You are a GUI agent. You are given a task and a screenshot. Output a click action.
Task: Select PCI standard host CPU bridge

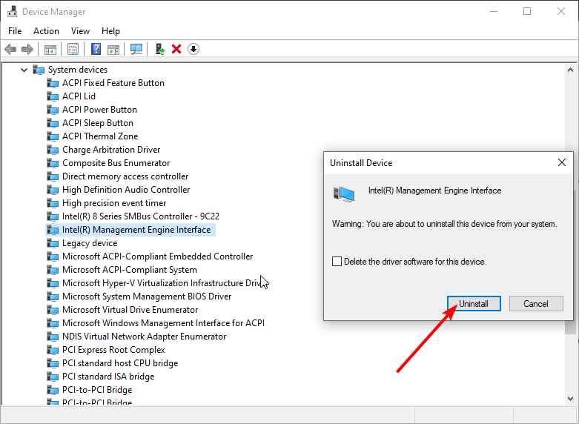click(x=120, y=363)
